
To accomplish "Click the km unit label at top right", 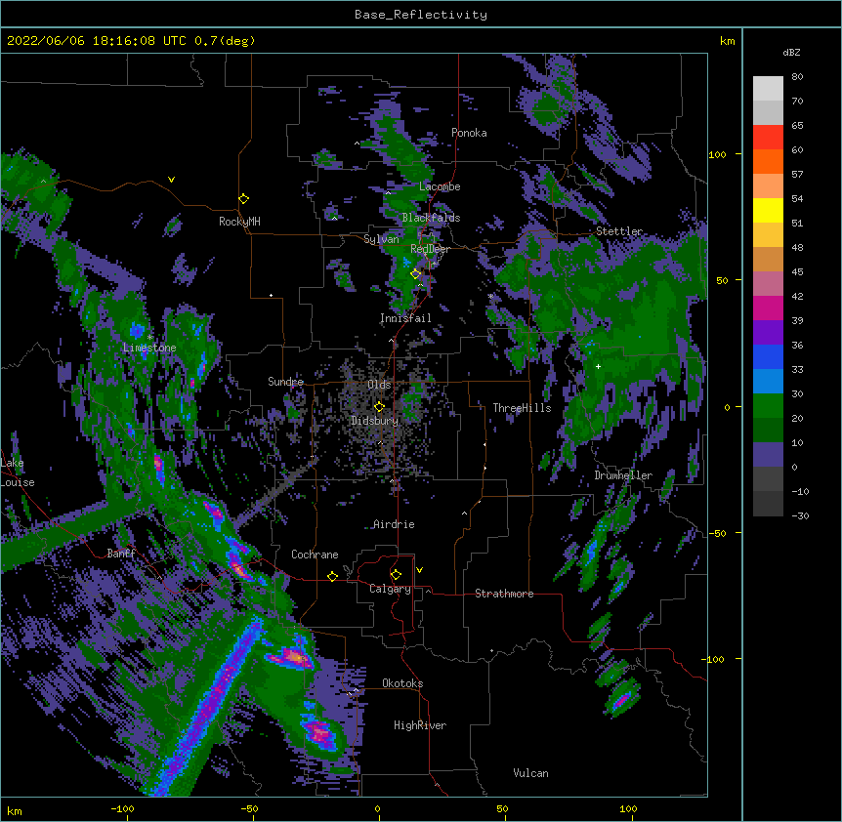I will pos(727,41).
